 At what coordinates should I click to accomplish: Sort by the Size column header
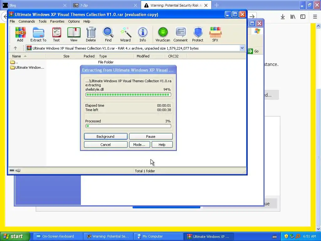(59, 56)
